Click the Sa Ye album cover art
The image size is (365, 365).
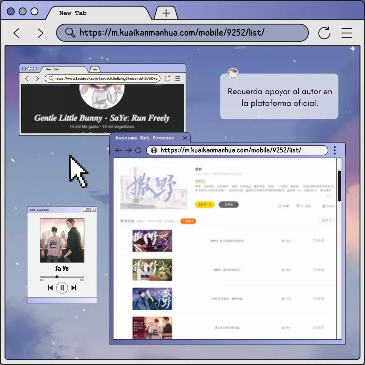(62, 240)
